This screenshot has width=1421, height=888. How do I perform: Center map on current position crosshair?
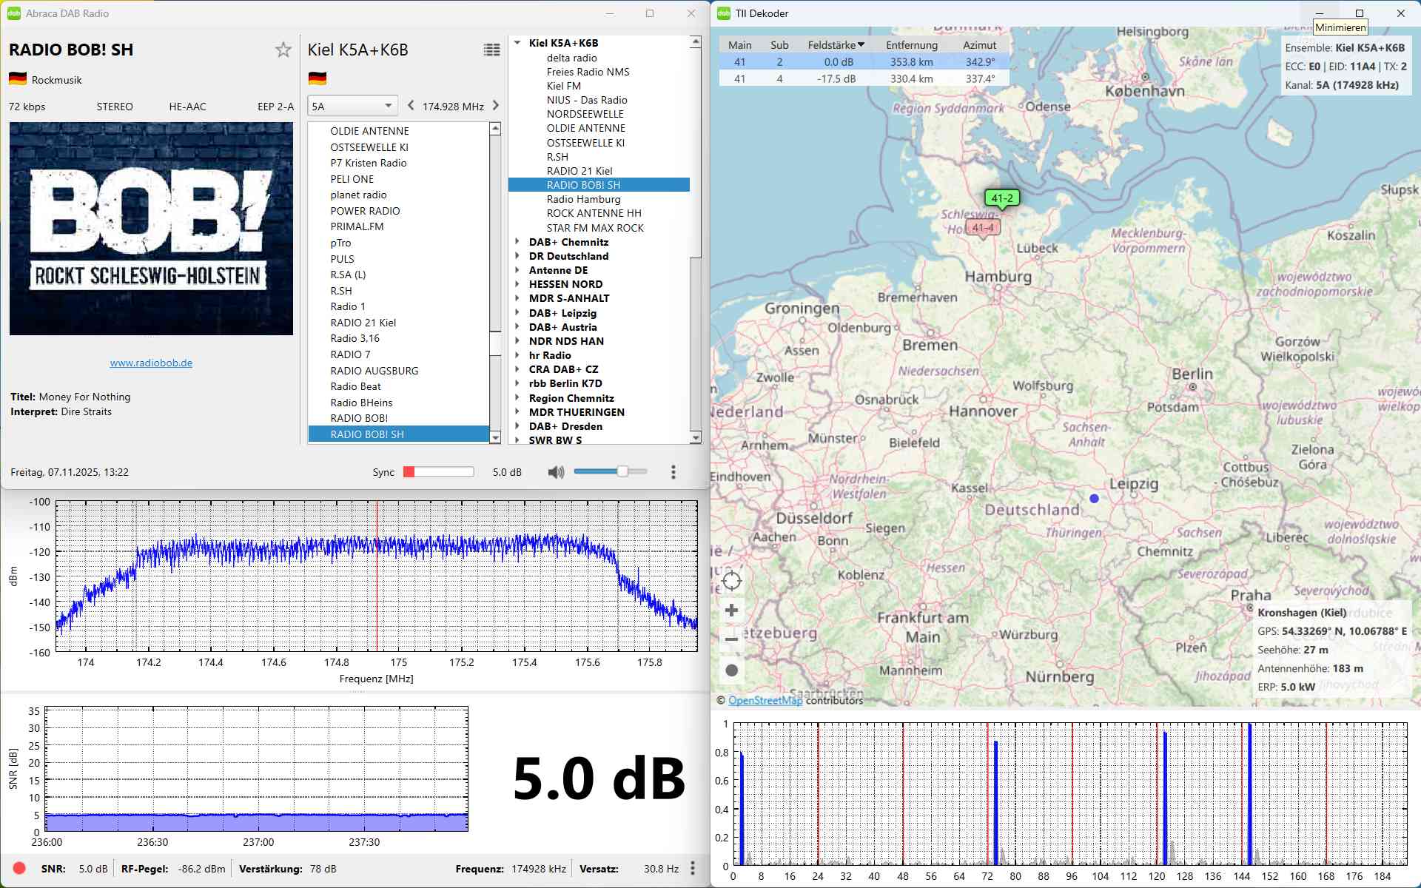(x=731, y=581)
